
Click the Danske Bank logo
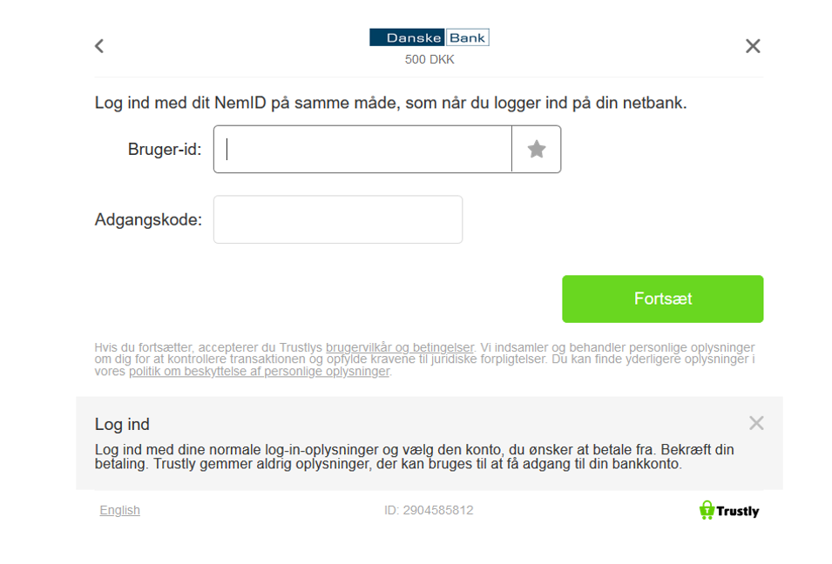click(429, 37)
